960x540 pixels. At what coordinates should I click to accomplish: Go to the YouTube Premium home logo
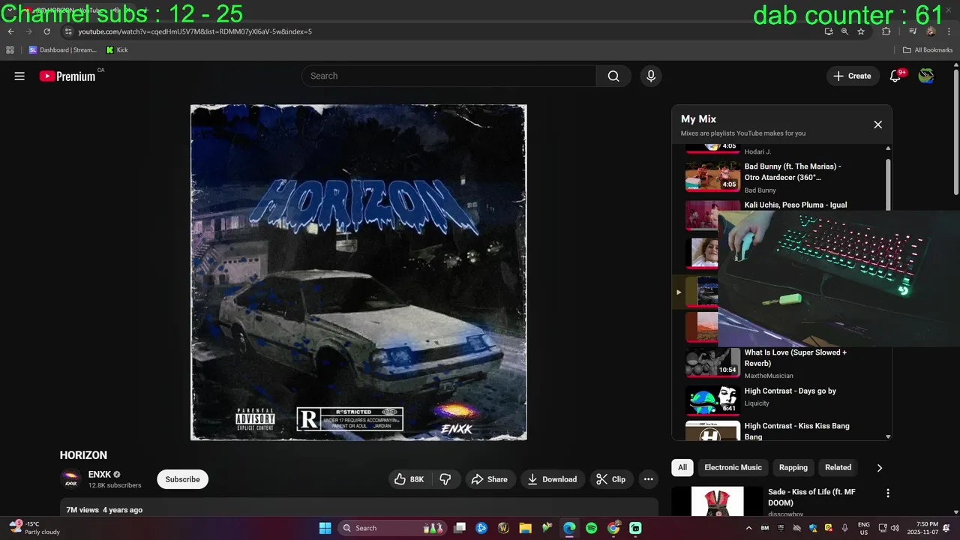click(x=67, y=76)
